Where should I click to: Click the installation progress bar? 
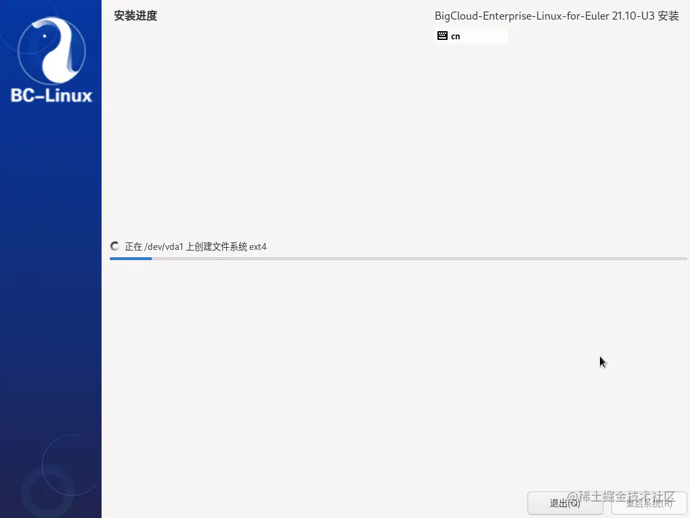tap(400, 258)
